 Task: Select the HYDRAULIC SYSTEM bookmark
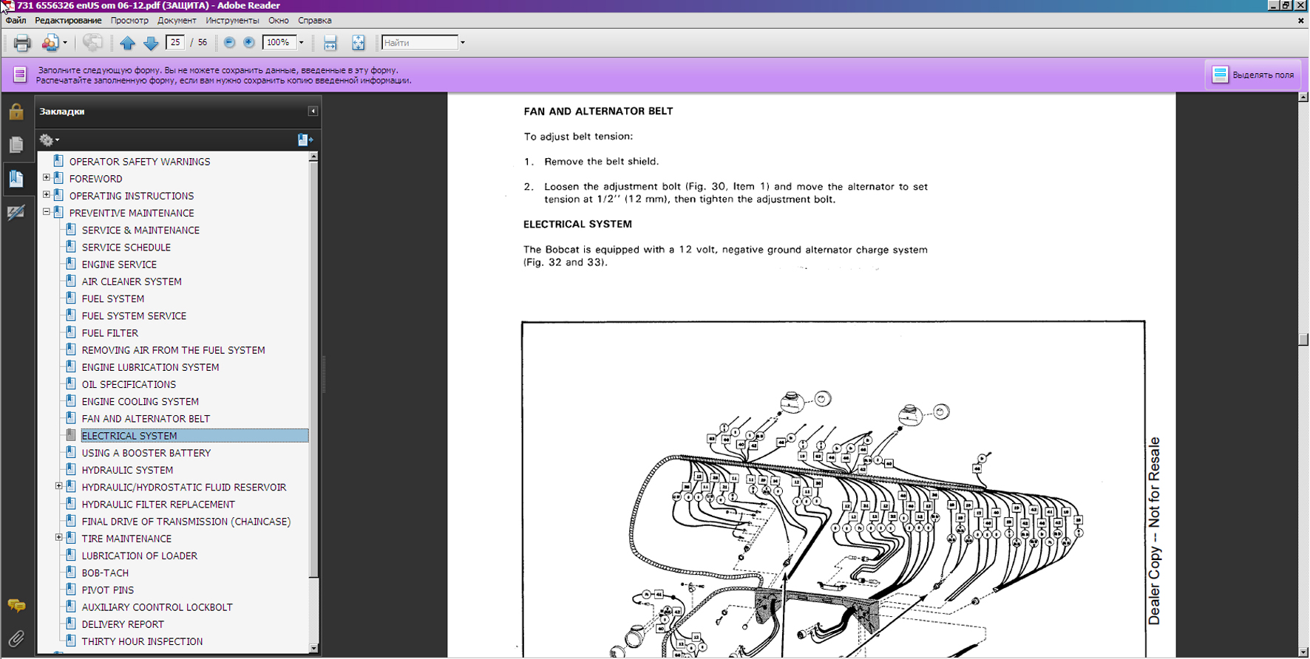point(127,470)
